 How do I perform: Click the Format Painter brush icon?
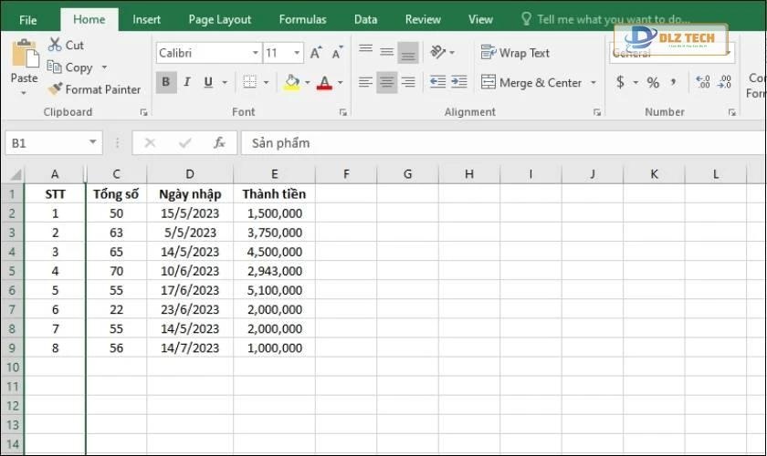(55, 89)
